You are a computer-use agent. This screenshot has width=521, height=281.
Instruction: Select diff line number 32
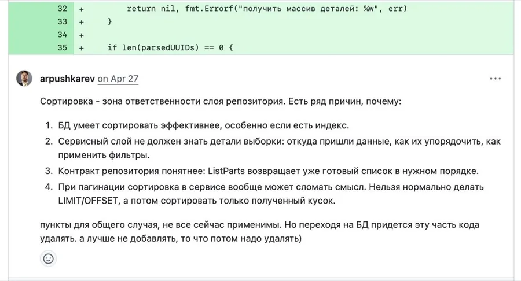pyautogui.click(x=62, y=9)
